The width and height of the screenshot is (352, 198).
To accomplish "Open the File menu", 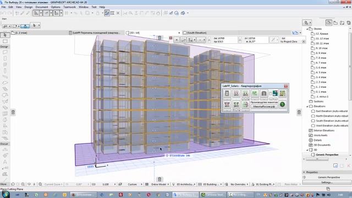I will [x=4, y=7].
